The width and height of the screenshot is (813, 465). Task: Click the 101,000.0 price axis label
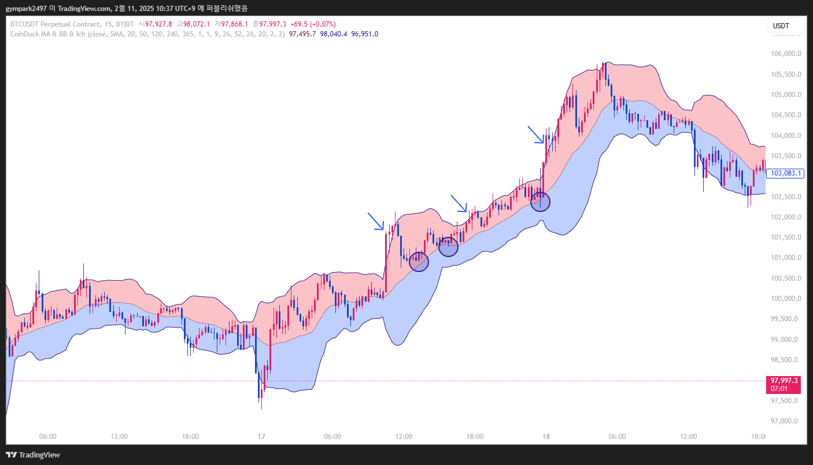tap(787, 258)
